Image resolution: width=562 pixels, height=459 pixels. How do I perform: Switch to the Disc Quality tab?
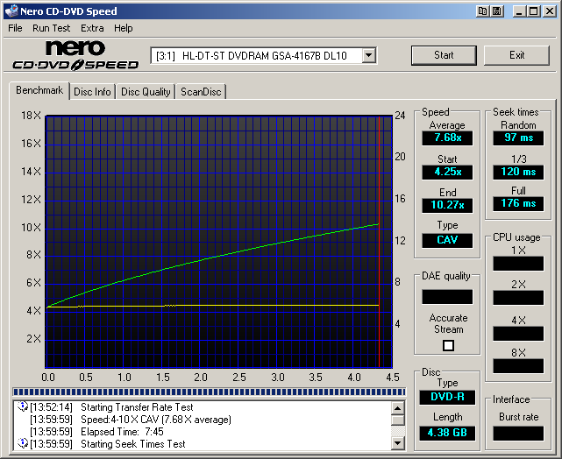pos(146,92)
